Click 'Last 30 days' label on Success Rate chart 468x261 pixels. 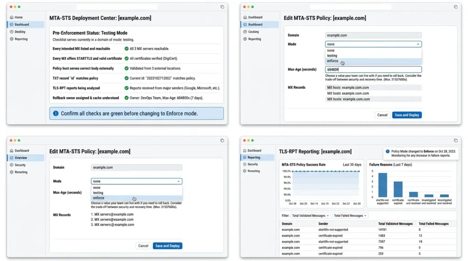coord(352,165)
